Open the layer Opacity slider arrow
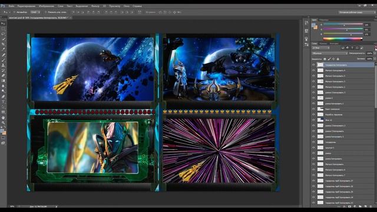Viewport: 377px width, 212px height. (x=375, y=54)
